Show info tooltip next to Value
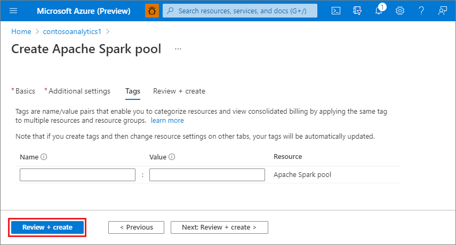 coord(173,157)
